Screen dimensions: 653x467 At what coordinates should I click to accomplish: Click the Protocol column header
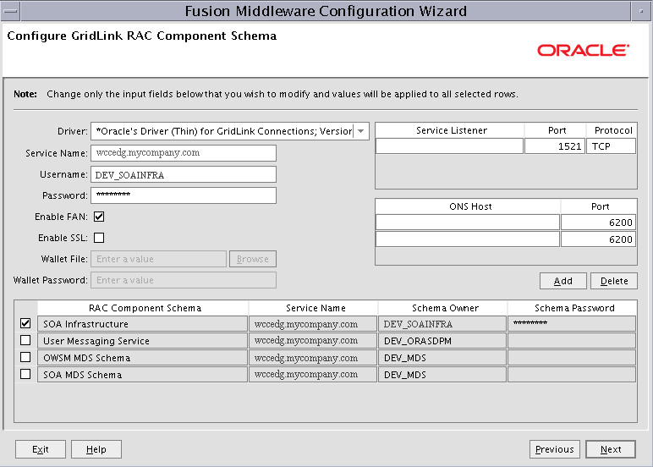(612, 130)
